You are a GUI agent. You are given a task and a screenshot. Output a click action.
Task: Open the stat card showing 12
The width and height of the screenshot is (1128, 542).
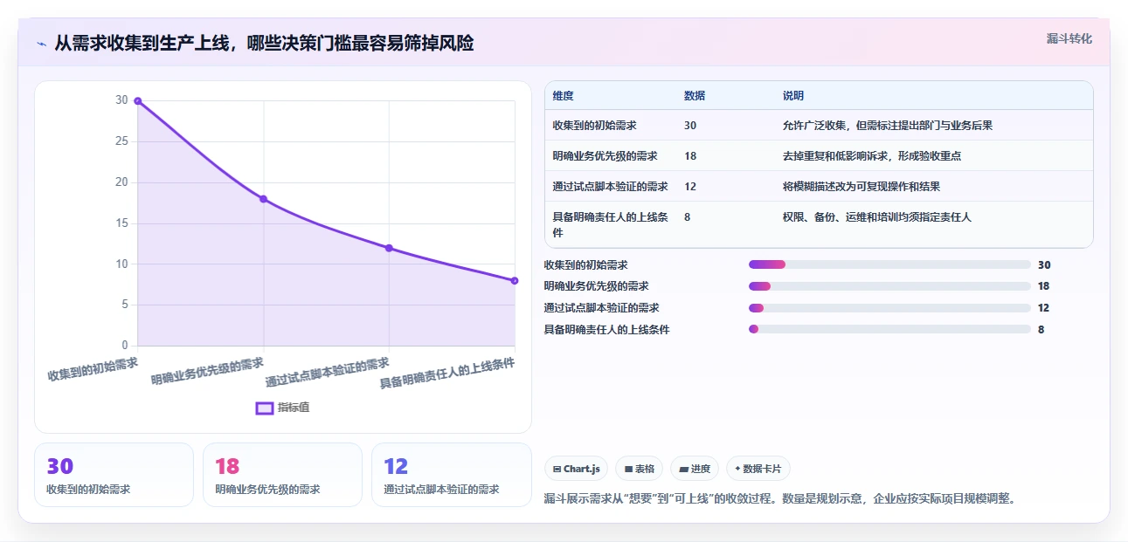pyautogui.click(x=451, y=475)
